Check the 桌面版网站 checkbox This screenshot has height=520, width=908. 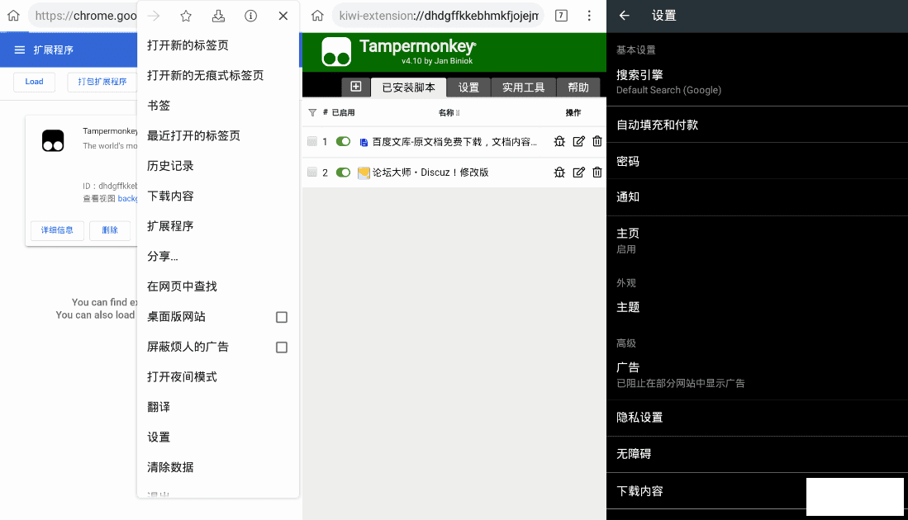pos(282,317)
